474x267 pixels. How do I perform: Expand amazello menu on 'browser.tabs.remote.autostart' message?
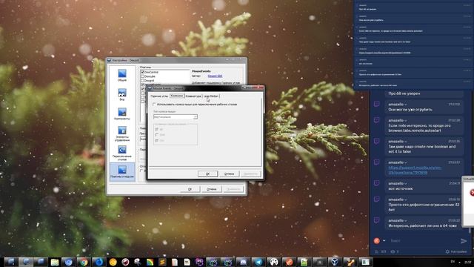pyautogui.click(x=405, y=120)
